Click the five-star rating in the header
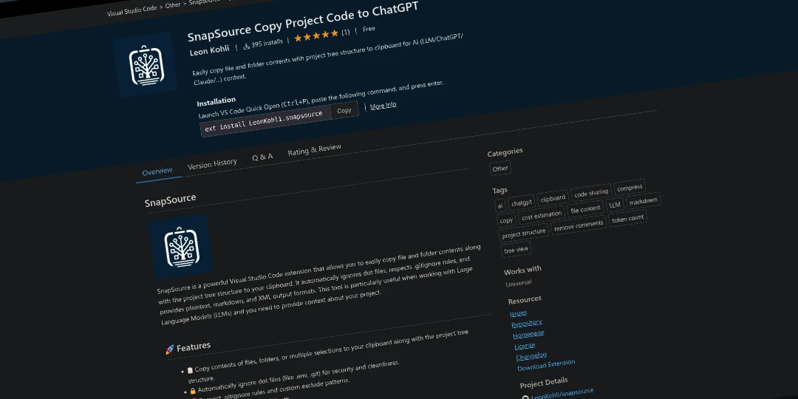The width and height of the screenshot is (798, 399). [x=316, y=35]
